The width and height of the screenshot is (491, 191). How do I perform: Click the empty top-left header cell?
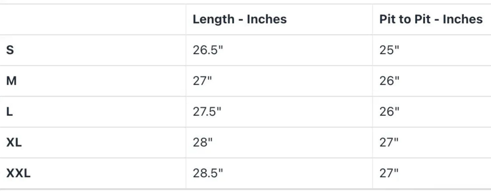click(92, 19)
